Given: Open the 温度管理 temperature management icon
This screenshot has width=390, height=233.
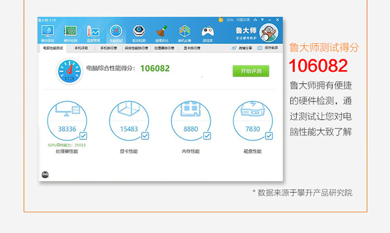Looking at the screenshot, I should coord(93,31).
